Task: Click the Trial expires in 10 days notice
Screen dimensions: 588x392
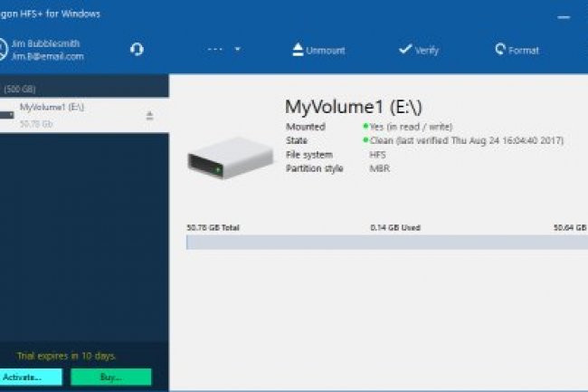Action: 66,356
